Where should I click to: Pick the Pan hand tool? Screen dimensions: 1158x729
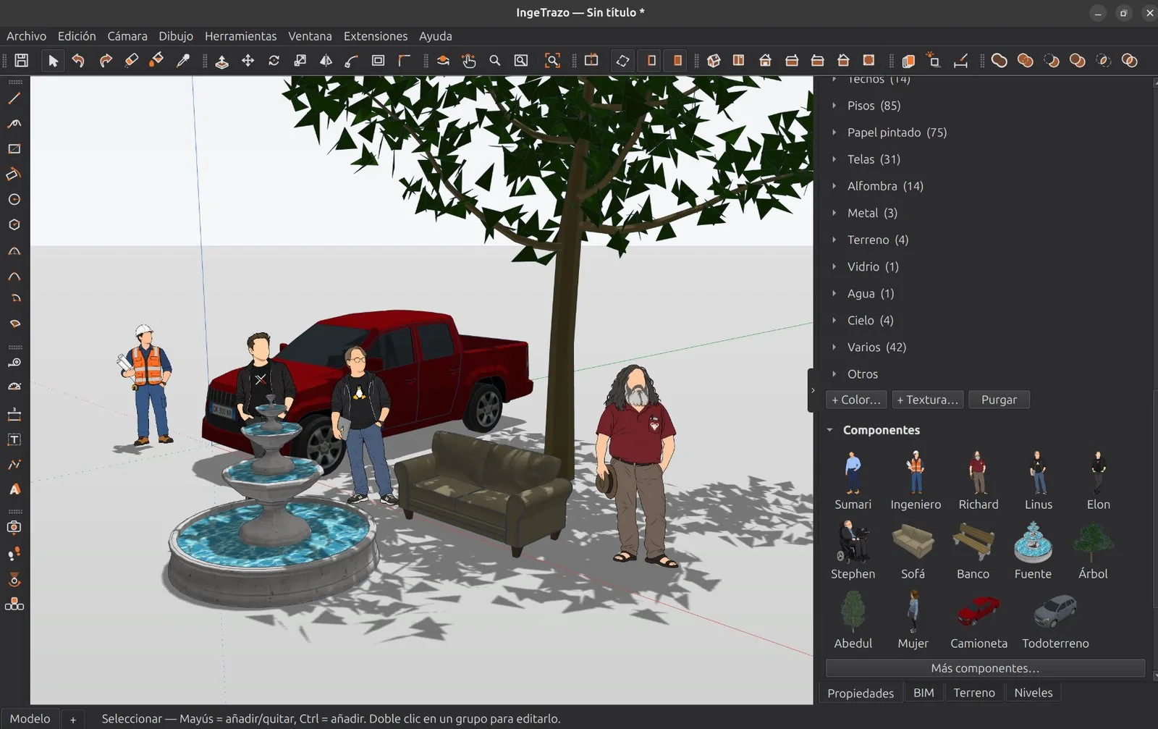[x=469, y=61]
